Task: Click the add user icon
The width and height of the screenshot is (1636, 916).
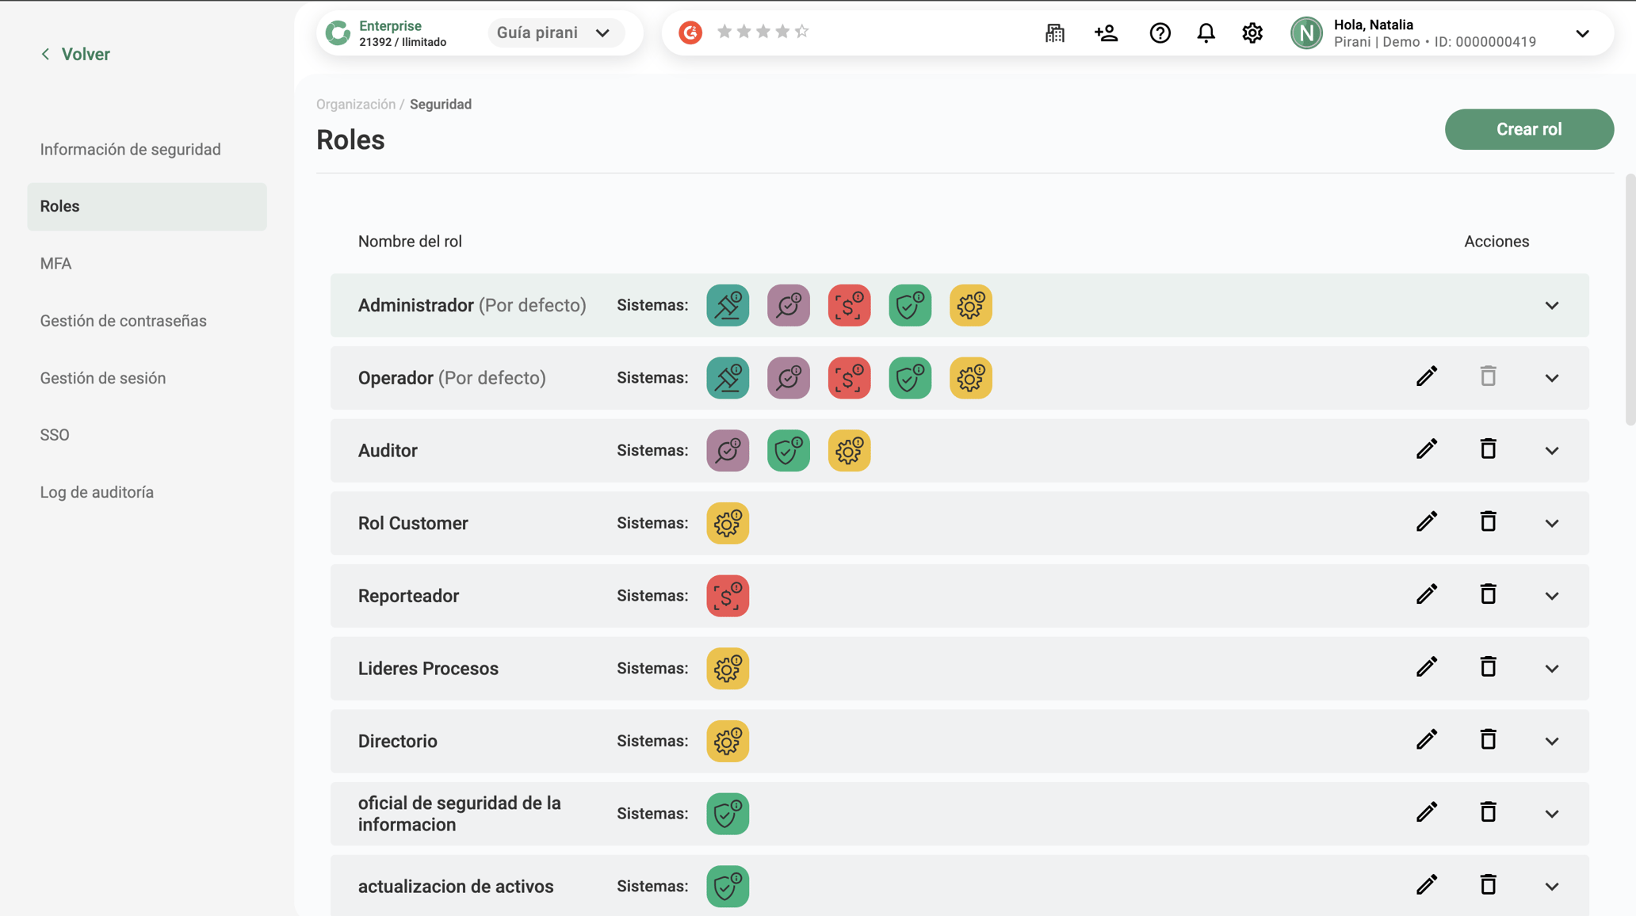Action: (1106, 32)
